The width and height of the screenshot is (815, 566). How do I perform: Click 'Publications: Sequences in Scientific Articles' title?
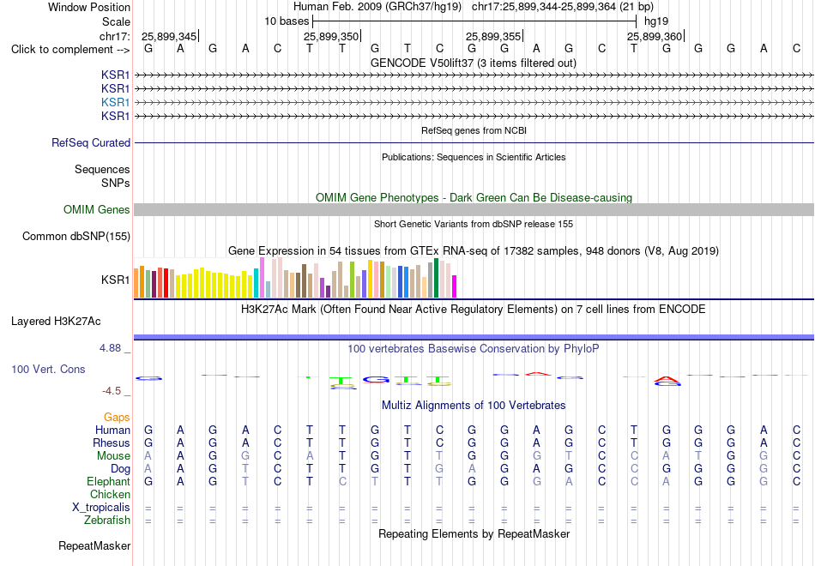point(474,157)
